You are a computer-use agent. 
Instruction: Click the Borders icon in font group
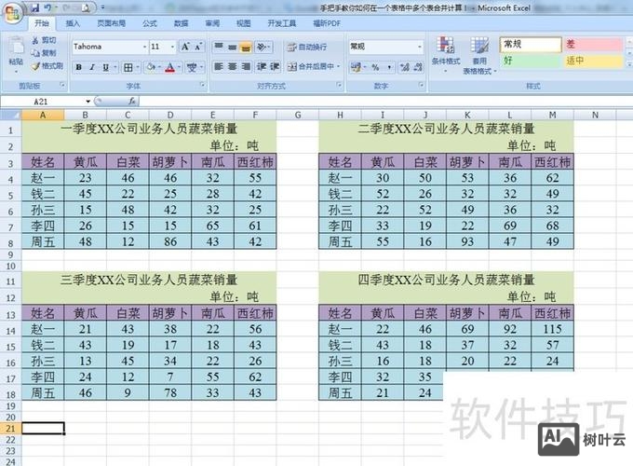[x=128, y=67]
